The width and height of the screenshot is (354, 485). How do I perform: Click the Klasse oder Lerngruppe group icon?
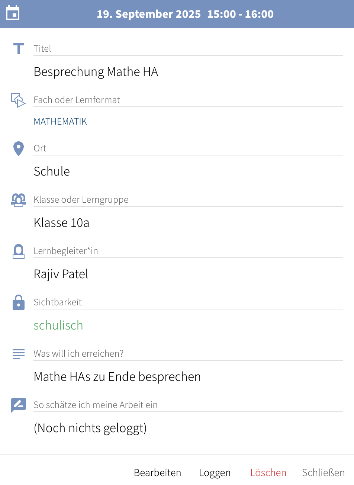(18, 200)
